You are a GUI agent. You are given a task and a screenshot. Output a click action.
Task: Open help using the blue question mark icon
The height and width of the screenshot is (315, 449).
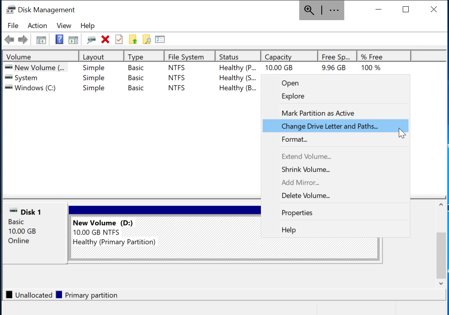59,39
